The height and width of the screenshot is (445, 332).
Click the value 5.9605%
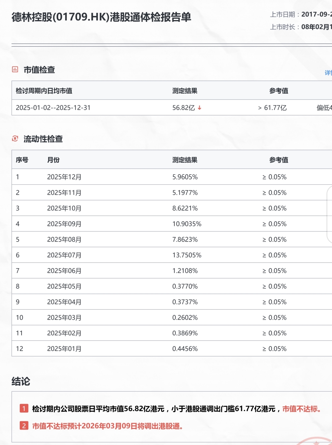coord(185,177)
